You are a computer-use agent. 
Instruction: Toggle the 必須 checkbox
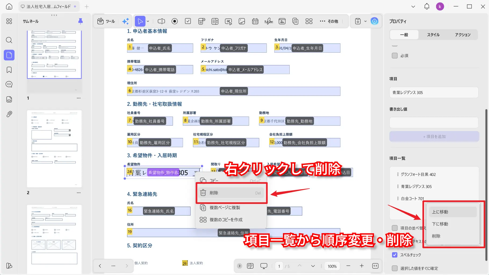click(395, 56)
